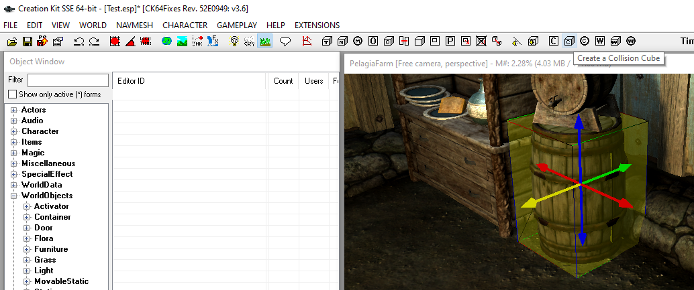Expand the Audio tree node
The height and width of the screenshot is (290, 694).
pyautogui.click(x=13, y=121)
